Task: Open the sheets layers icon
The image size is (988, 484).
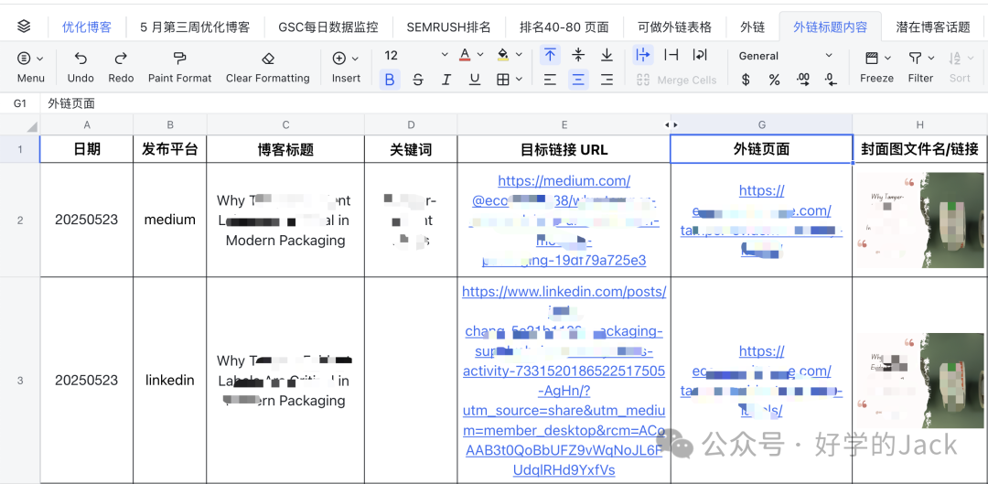Action: coord(24,27)
